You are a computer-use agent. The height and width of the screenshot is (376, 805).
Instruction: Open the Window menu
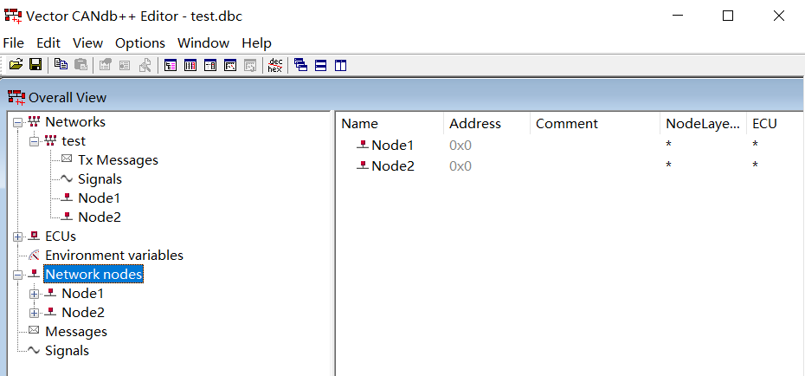[203, 42]
